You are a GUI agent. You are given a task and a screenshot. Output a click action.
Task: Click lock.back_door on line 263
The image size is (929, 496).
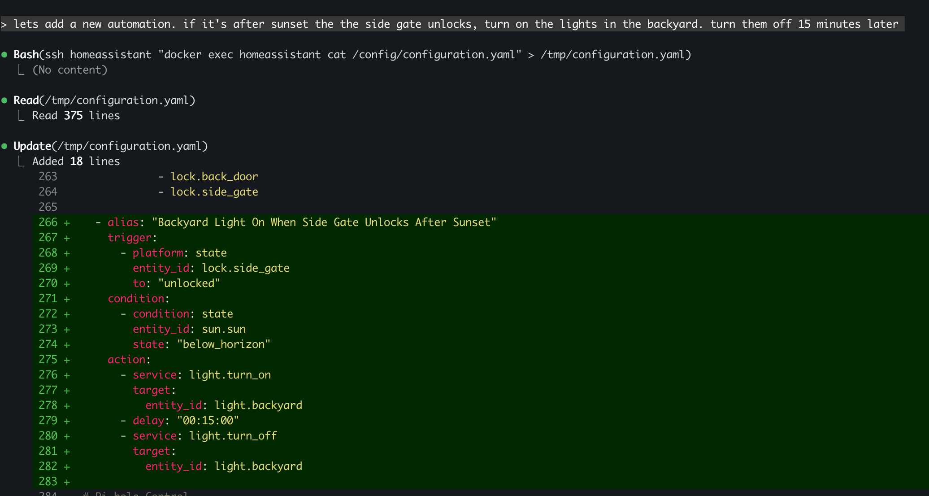(214, 177)
